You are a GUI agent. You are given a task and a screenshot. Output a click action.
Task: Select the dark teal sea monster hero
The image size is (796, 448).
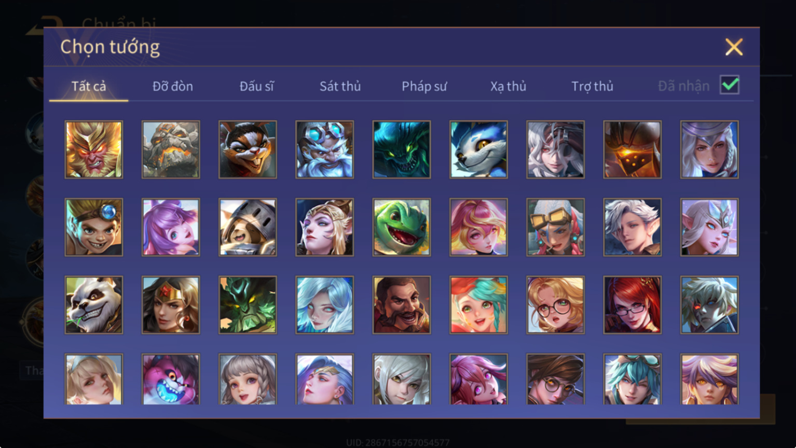coord(402,150)
